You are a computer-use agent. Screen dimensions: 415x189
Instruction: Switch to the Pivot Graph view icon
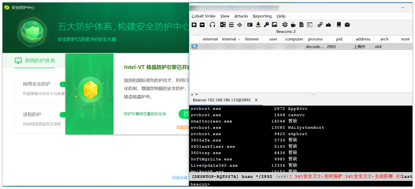[x=223, y=25]
